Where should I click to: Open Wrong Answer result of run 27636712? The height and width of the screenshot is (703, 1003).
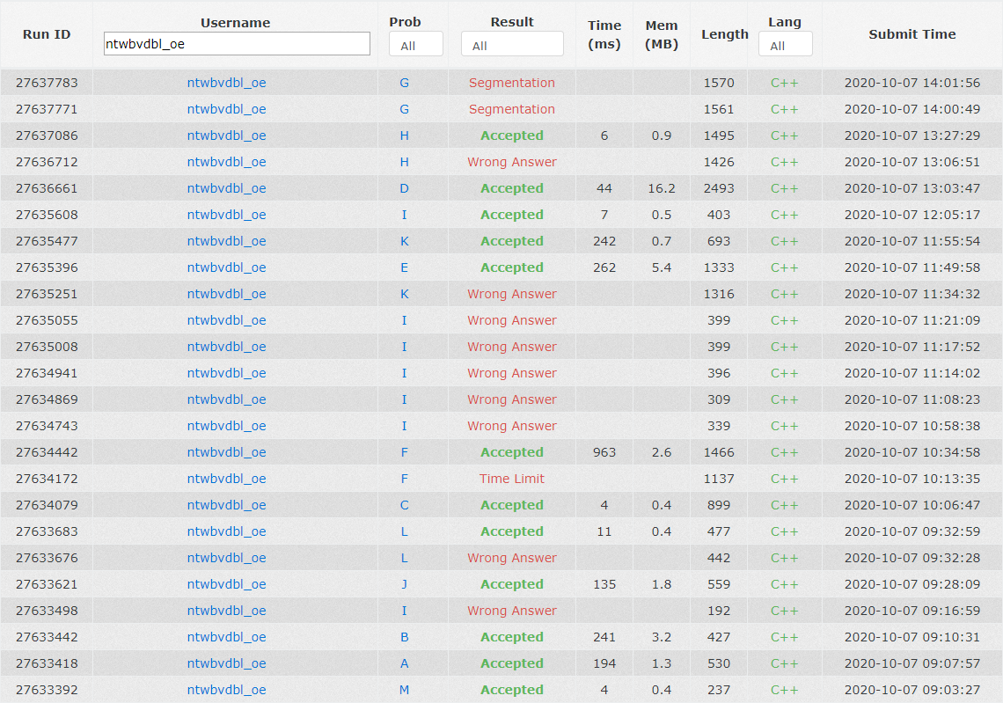pyautogui.click(x=512, y=162)
